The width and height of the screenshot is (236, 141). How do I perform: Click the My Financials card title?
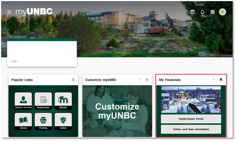click(x=170, y=80)
